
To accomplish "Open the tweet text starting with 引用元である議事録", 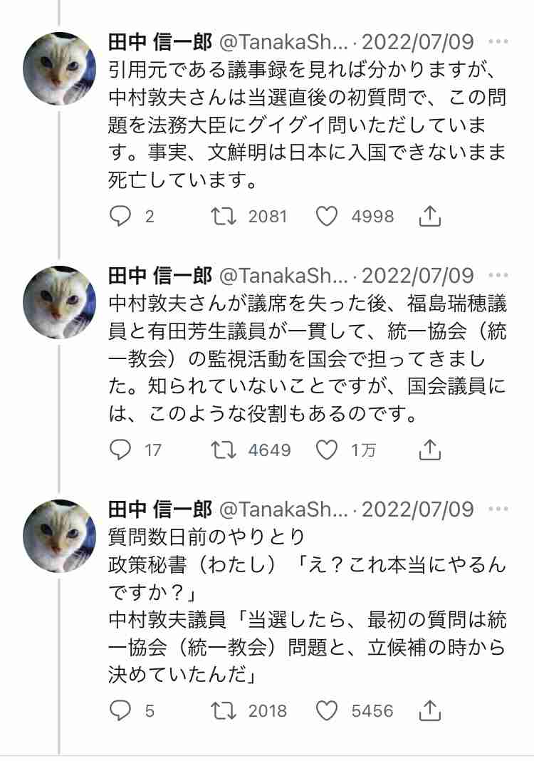I will point(306,125).
